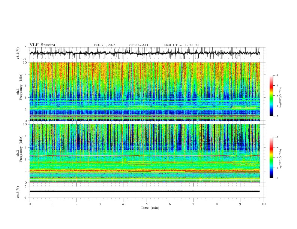This screenshot has width=297, height=229.
Task: Click the 'station=ATH' label
Action: point(139,45)
